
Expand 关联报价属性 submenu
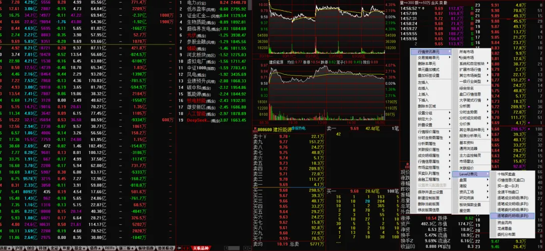click(431, 149)
